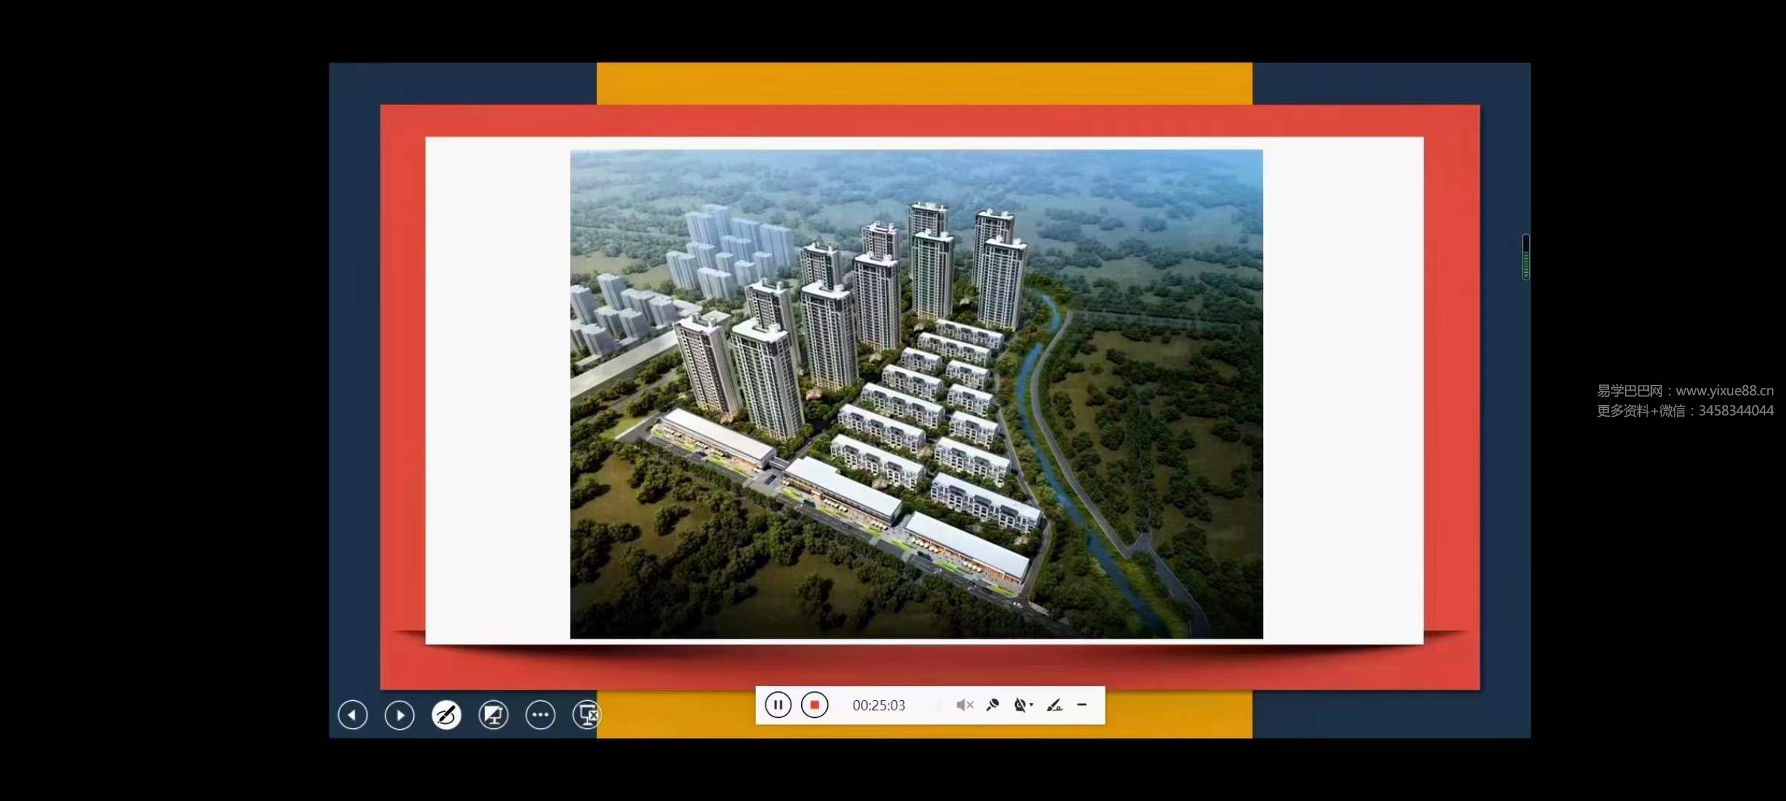Unmute the system speaker audio

(x=964, y=705)
